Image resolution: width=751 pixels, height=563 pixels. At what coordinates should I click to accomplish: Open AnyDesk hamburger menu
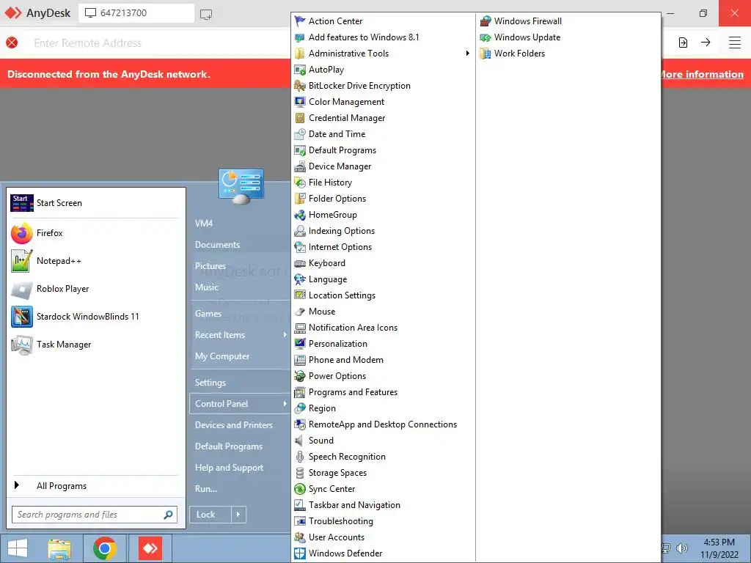(735, 43)
